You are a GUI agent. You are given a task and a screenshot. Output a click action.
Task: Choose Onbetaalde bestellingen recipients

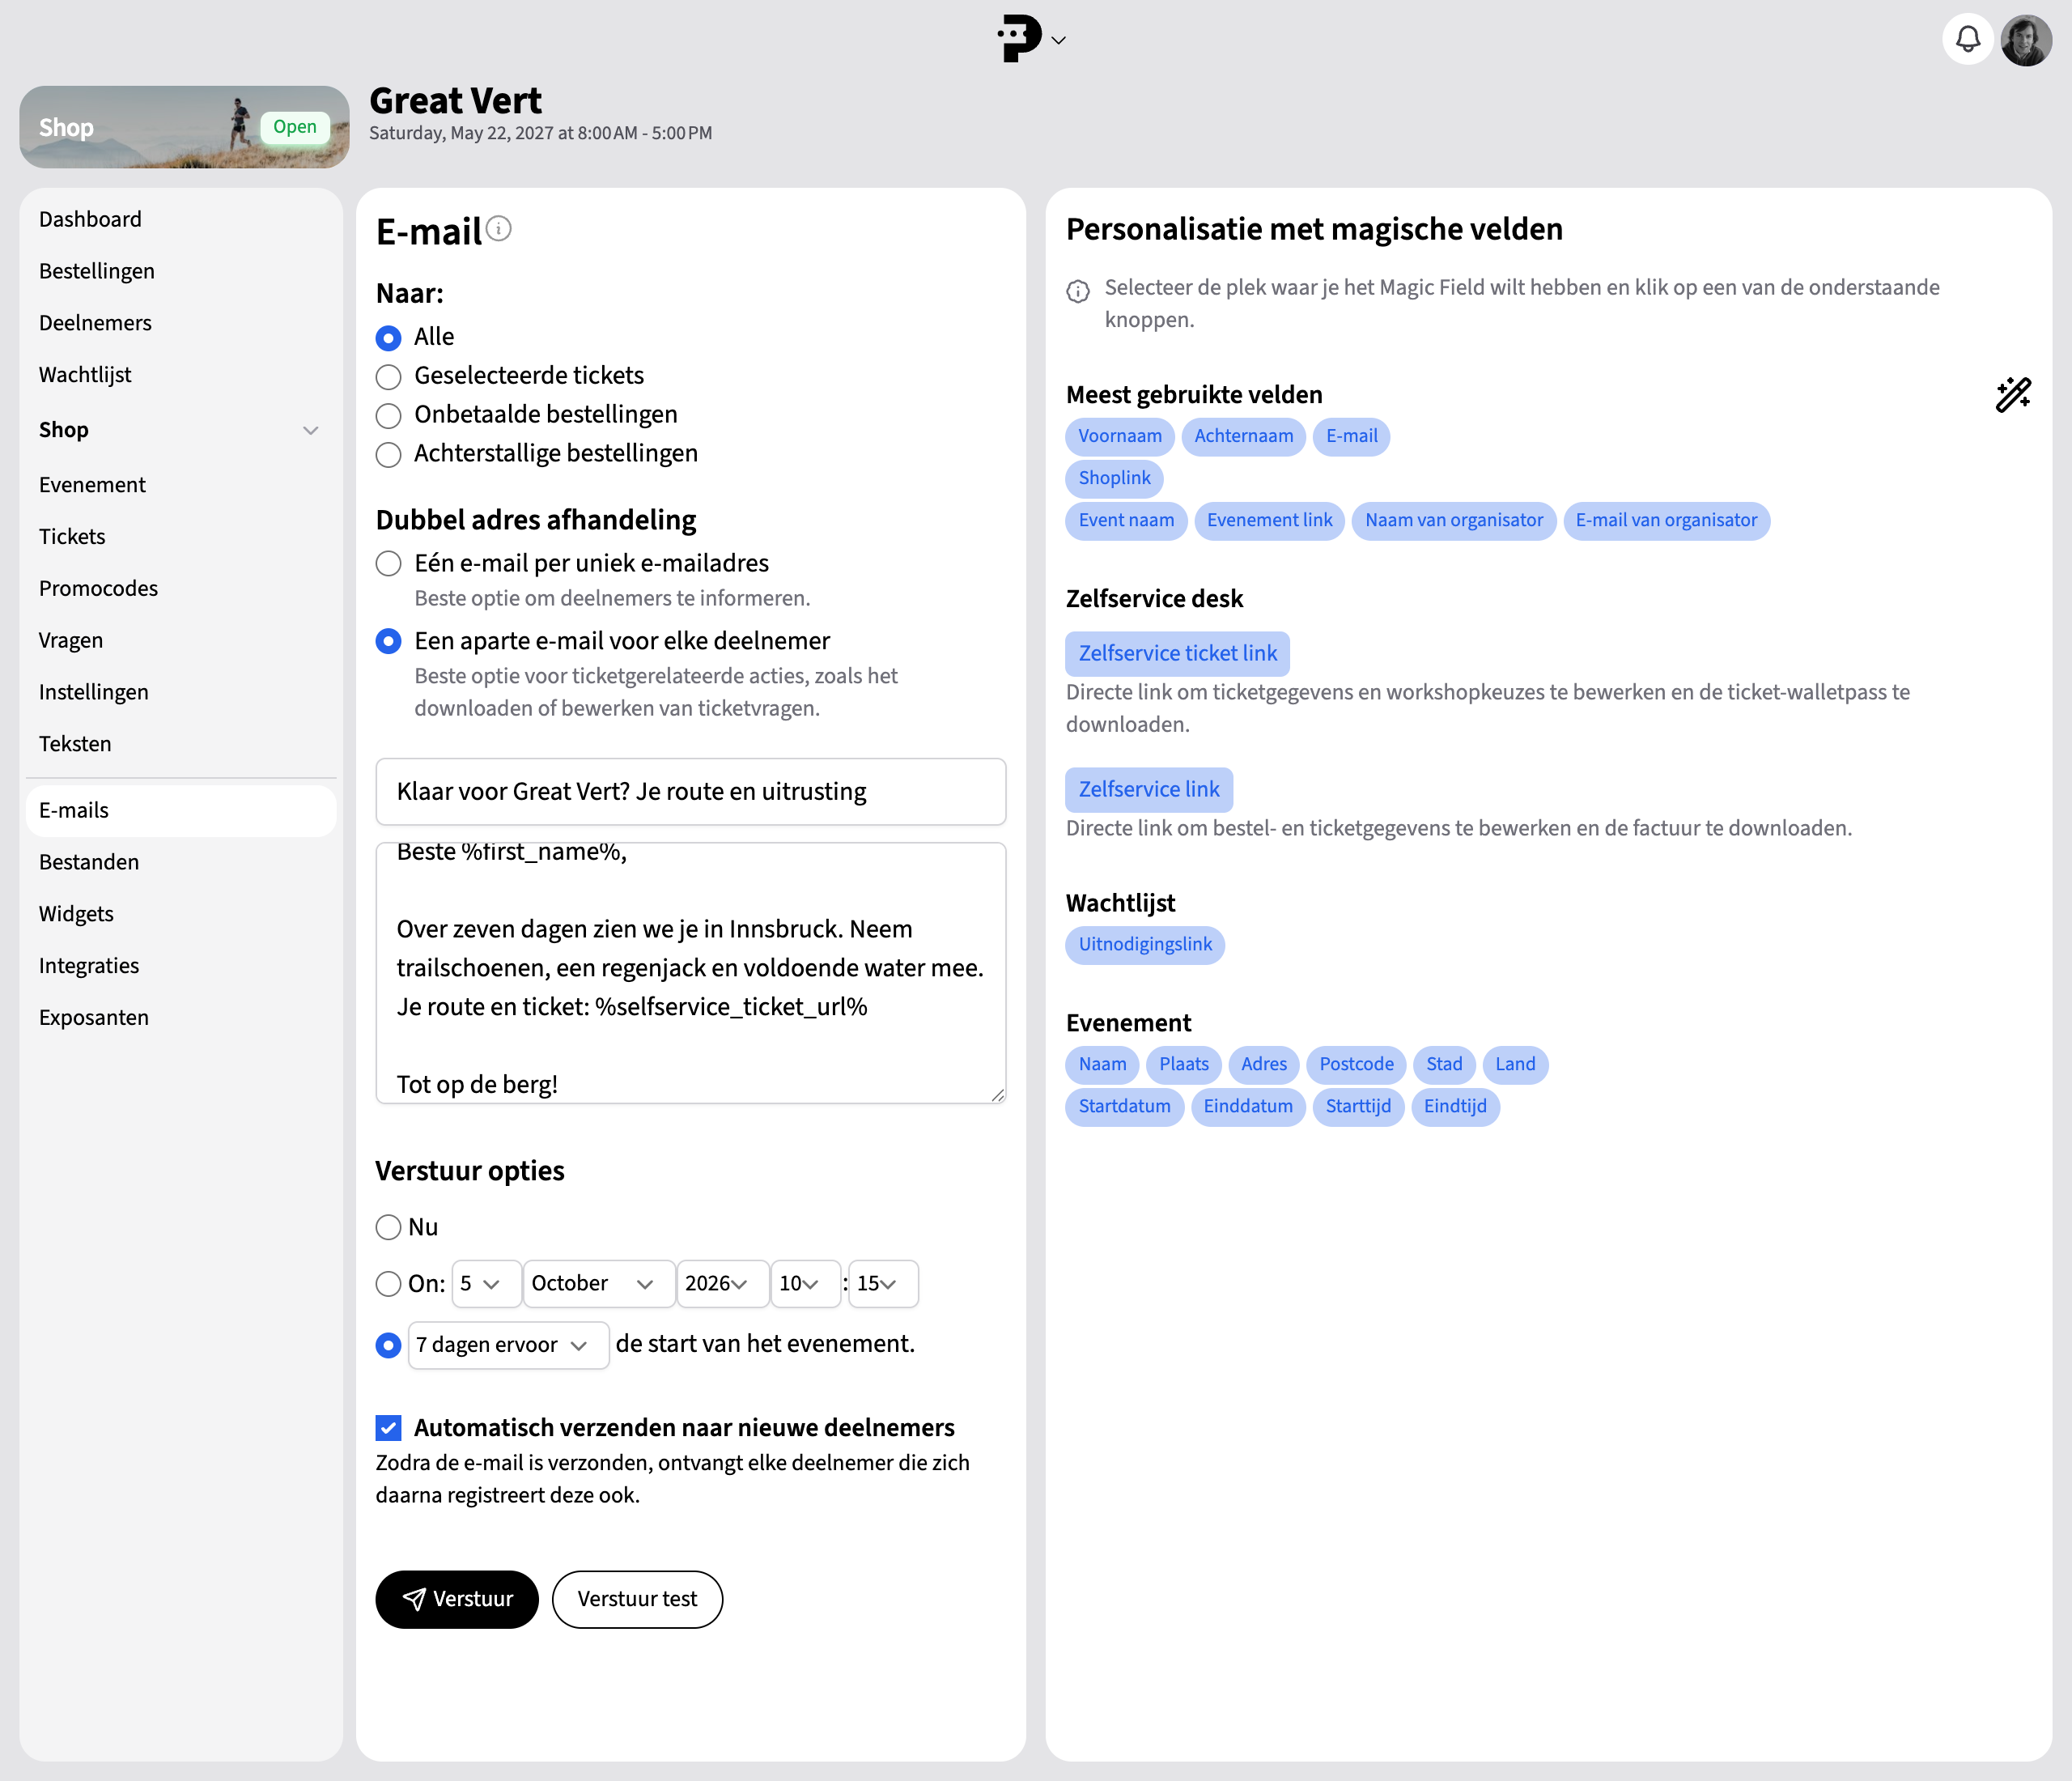click(388, 416)
